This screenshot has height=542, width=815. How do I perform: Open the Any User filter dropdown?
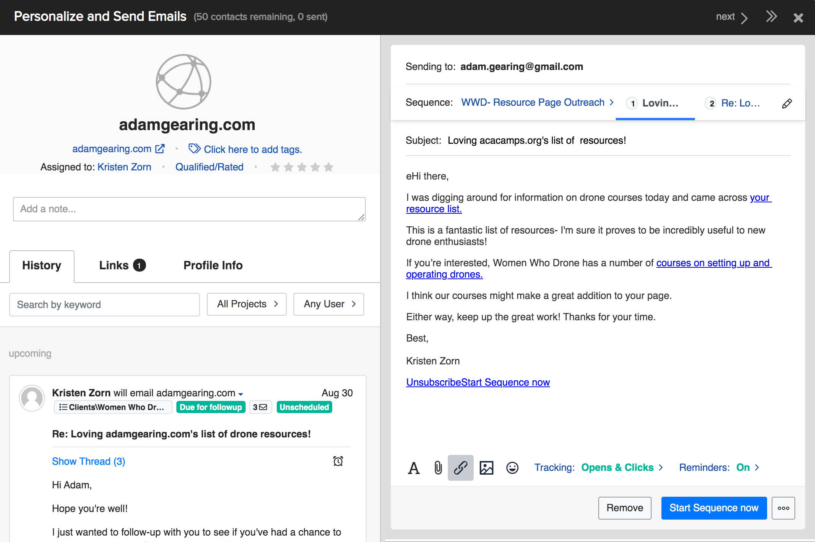(329, 304)
